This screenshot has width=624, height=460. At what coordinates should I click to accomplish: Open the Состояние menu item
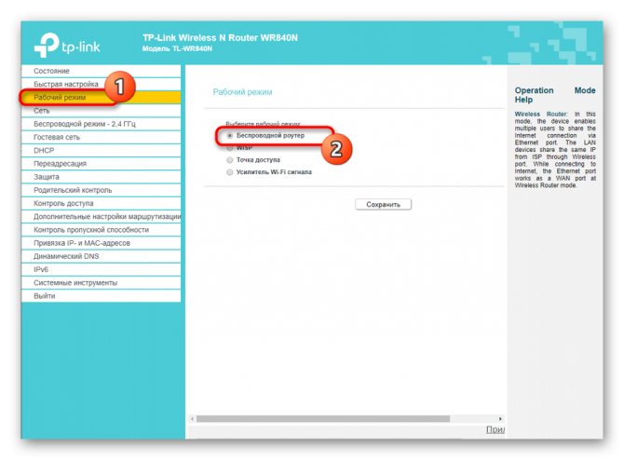point(102,71)
